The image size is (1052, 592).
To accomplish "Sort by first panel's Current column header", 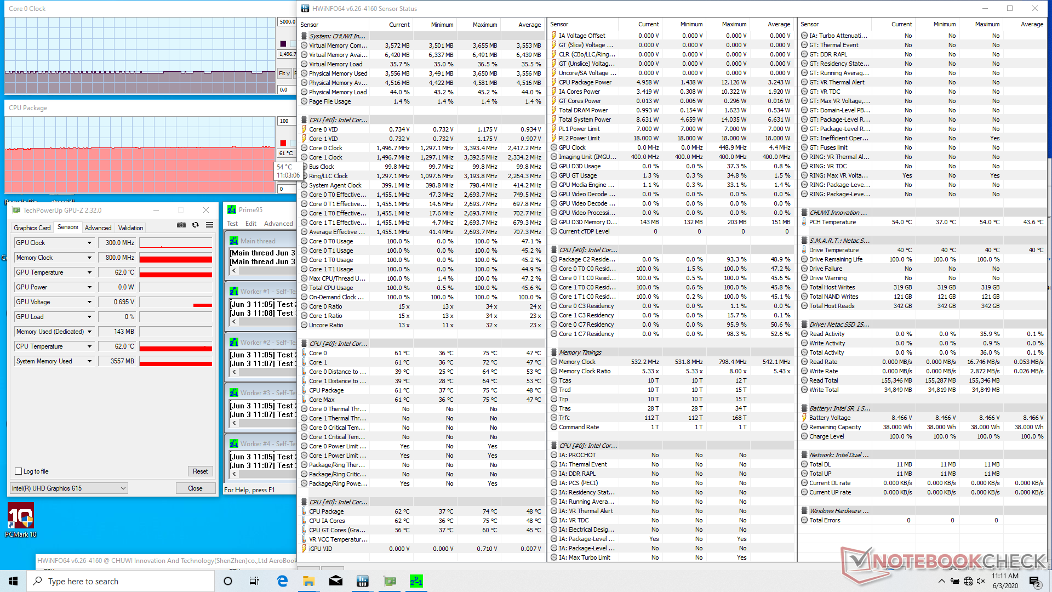I will click(x=399, y=25).
